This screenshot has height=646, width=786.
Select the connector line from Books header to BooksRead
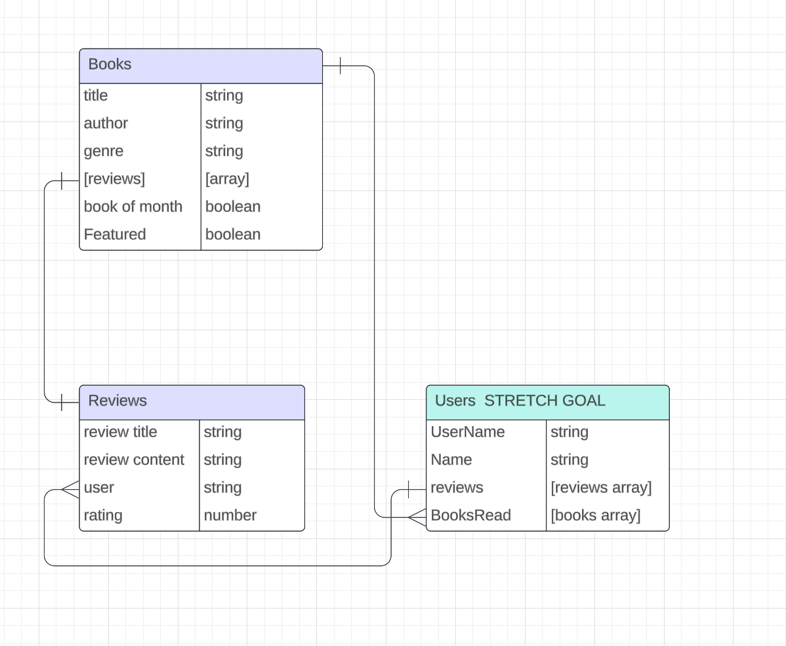[x=375, y=291]
